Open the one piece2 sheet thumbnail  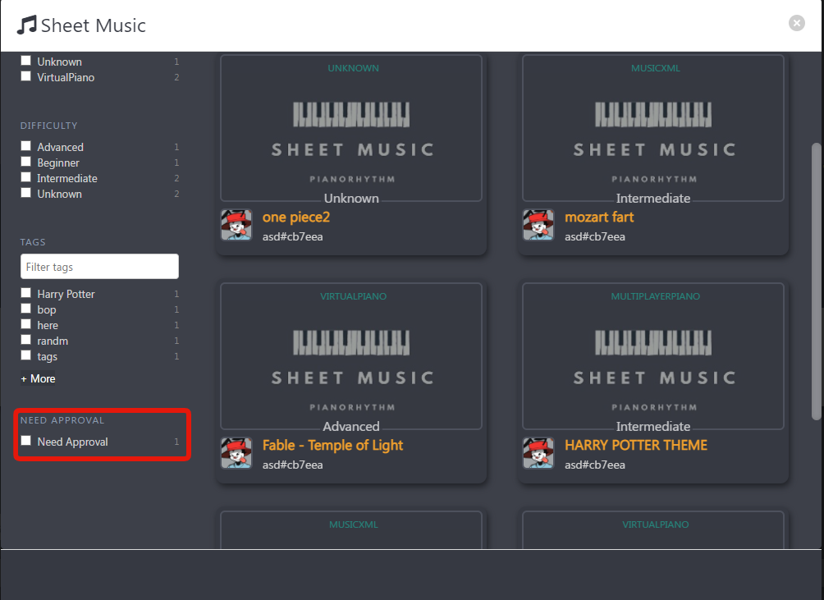pos(351,128)
